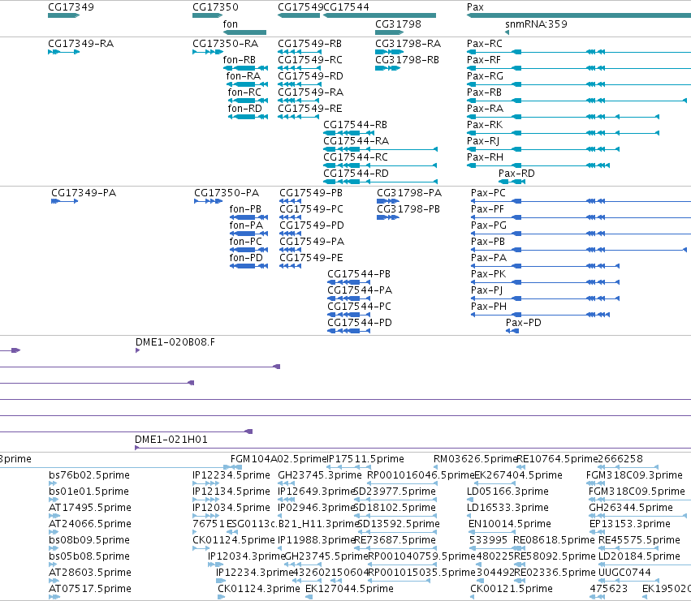The image size is (691, 601).
Task: Click EST LD16533.3prime label
Action: [508, 508]
